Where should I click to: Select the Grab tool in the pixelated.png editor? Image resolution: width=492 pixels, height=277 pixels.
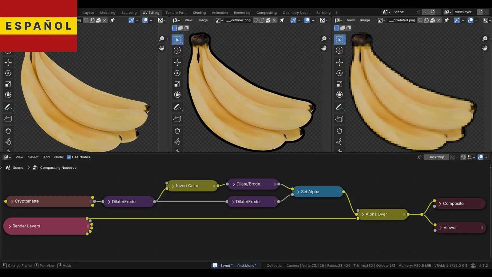pos(339,131)
